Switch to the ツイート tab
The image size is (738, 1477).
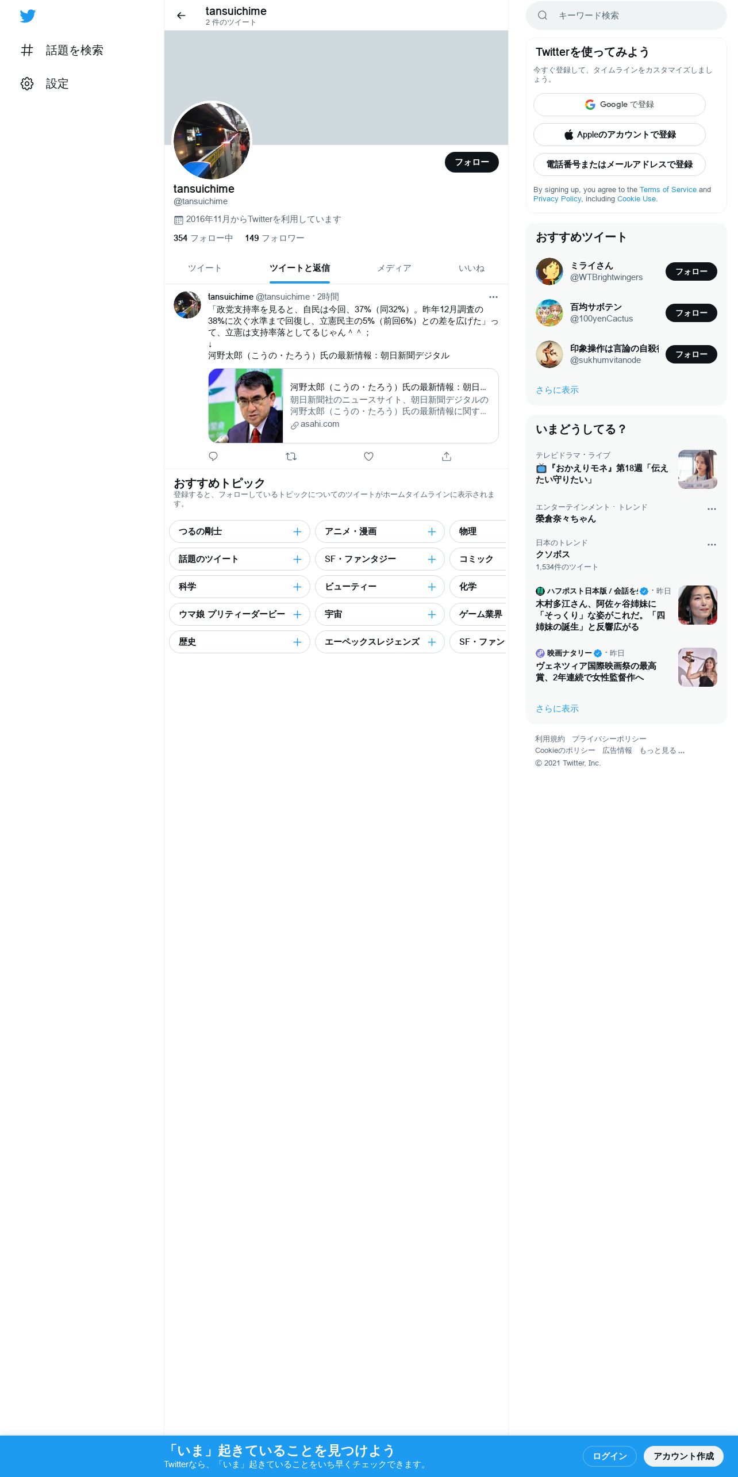tap(205, 268)
